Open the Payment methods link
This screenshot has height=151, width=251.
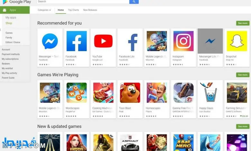coord(11,54)
